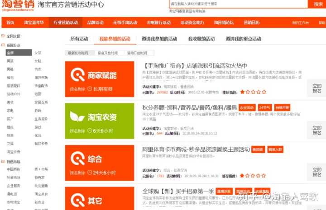This screenshot has height=210, width=326.
Task: Collapse the 所属行业 section
Action: click(x=3, y=45)
